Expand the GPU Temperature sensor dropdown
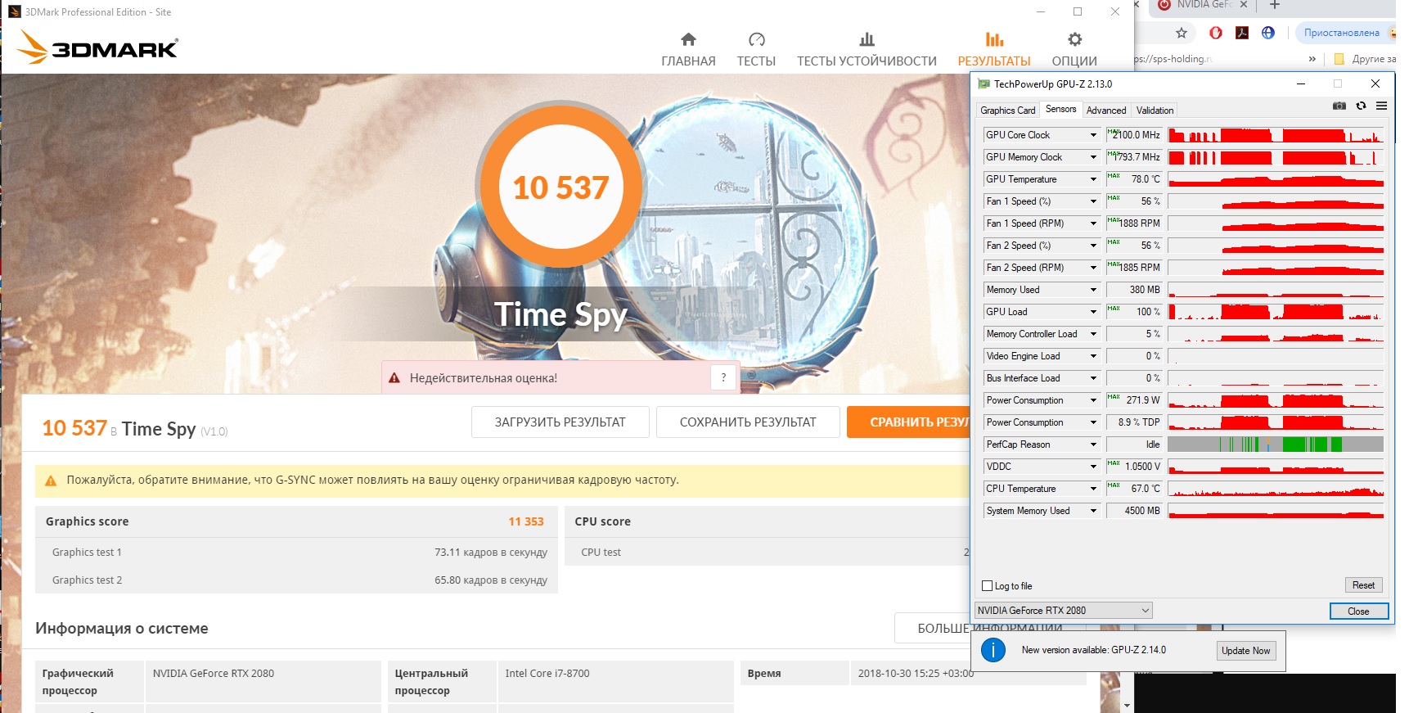This screenshot has width=1427, height=713. [x=1093, y=179]
